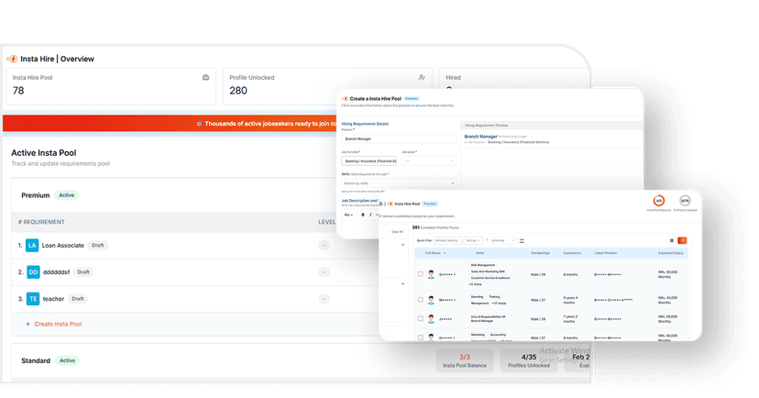Click the Premium badge in Create a Insta Hire Pool header

pos(412,99)
